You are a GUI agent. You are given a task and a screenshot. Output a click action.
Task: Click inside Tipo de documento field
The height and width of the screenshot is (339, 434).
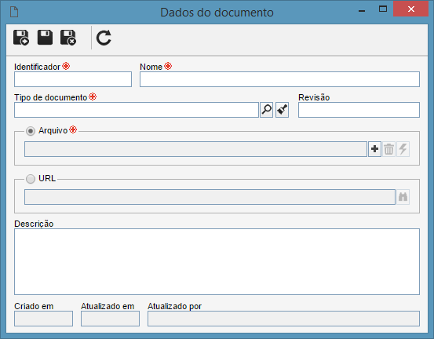tap(137, 110)
